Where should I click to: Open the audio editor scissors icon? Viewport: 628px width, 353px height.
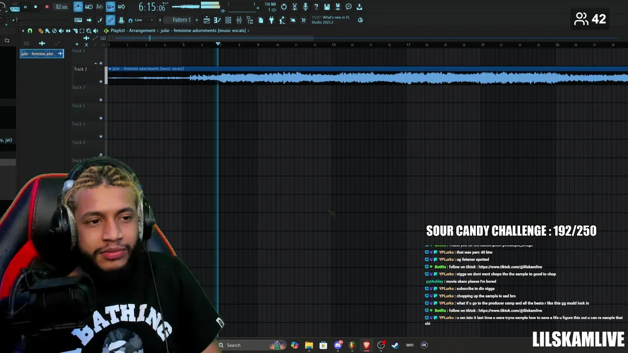(x=294, y=7)
